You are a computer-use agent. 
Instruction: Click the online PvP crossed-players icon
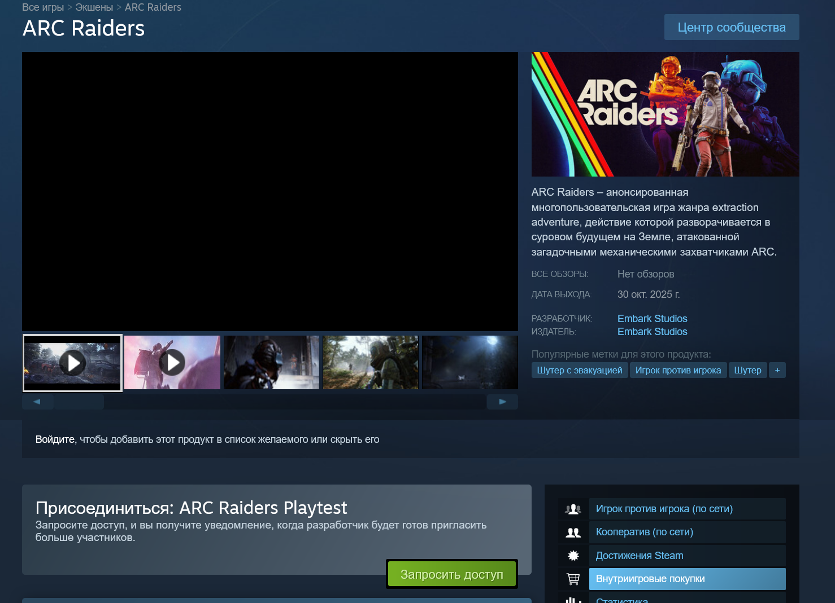click(573, 509)
